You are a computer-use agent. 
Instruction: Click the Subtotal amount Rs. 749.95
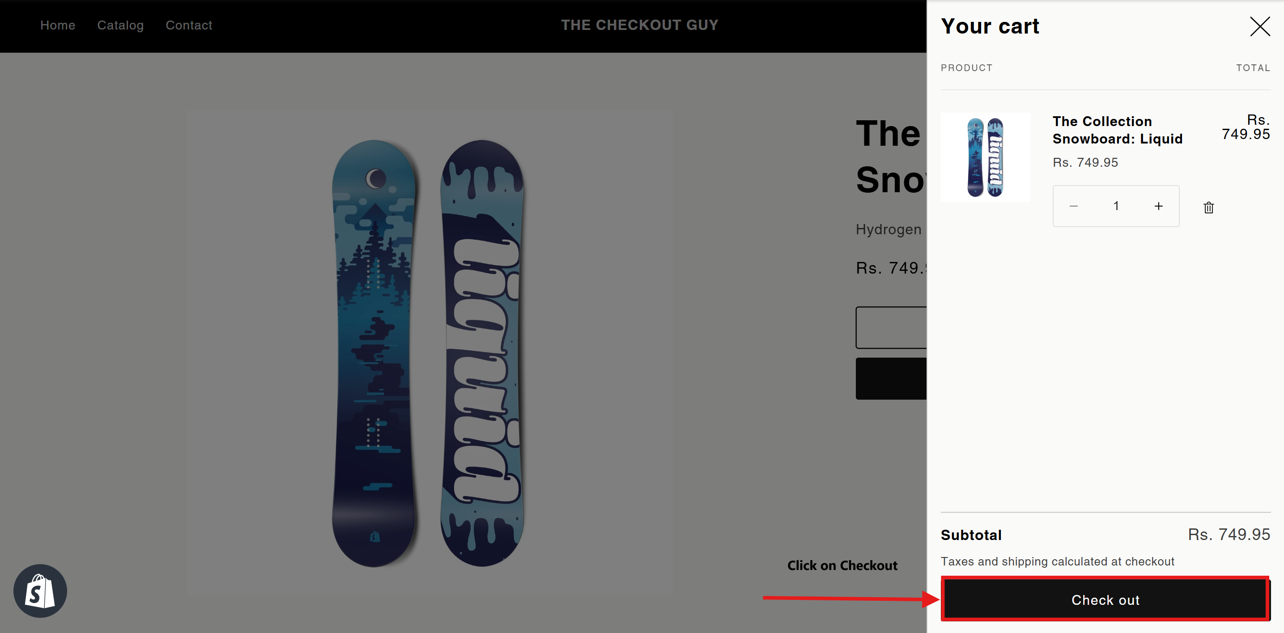[x=1229, y=534]
